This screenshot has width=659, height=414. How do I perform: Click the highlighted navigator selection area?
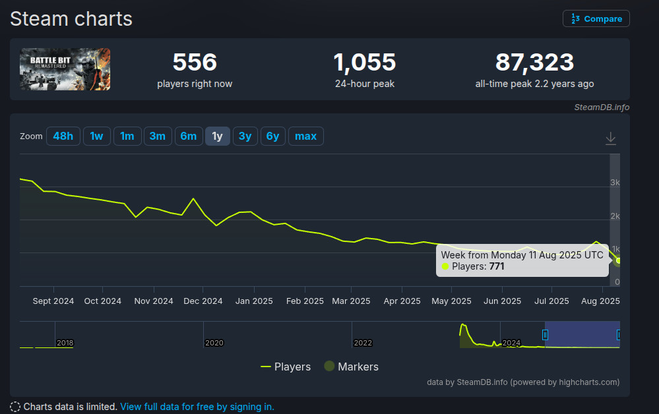point(582,334)
